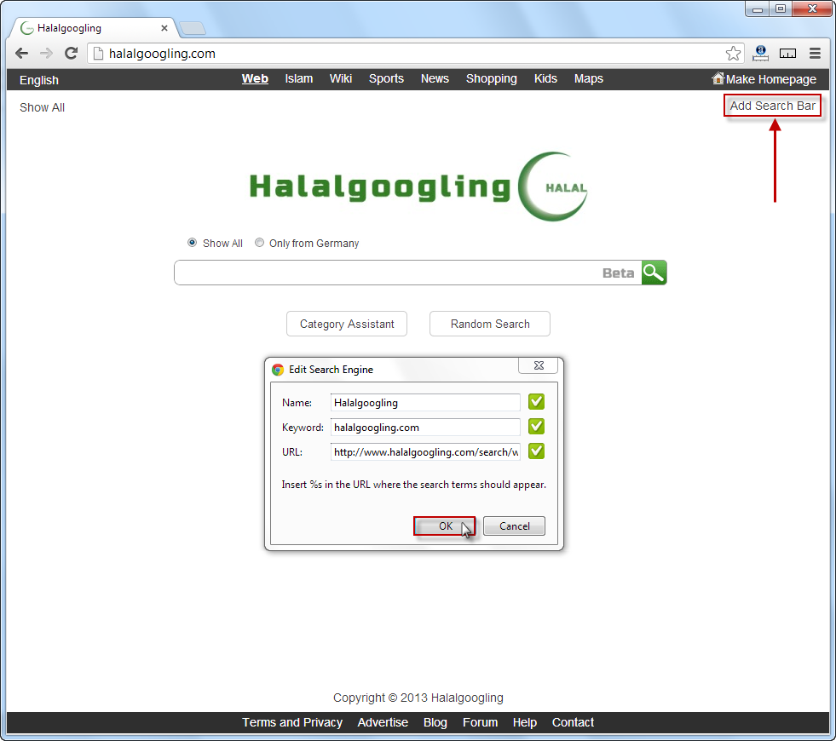
Task: Click the ruler extension icon in the toolbar
Action: coord(787,54)
